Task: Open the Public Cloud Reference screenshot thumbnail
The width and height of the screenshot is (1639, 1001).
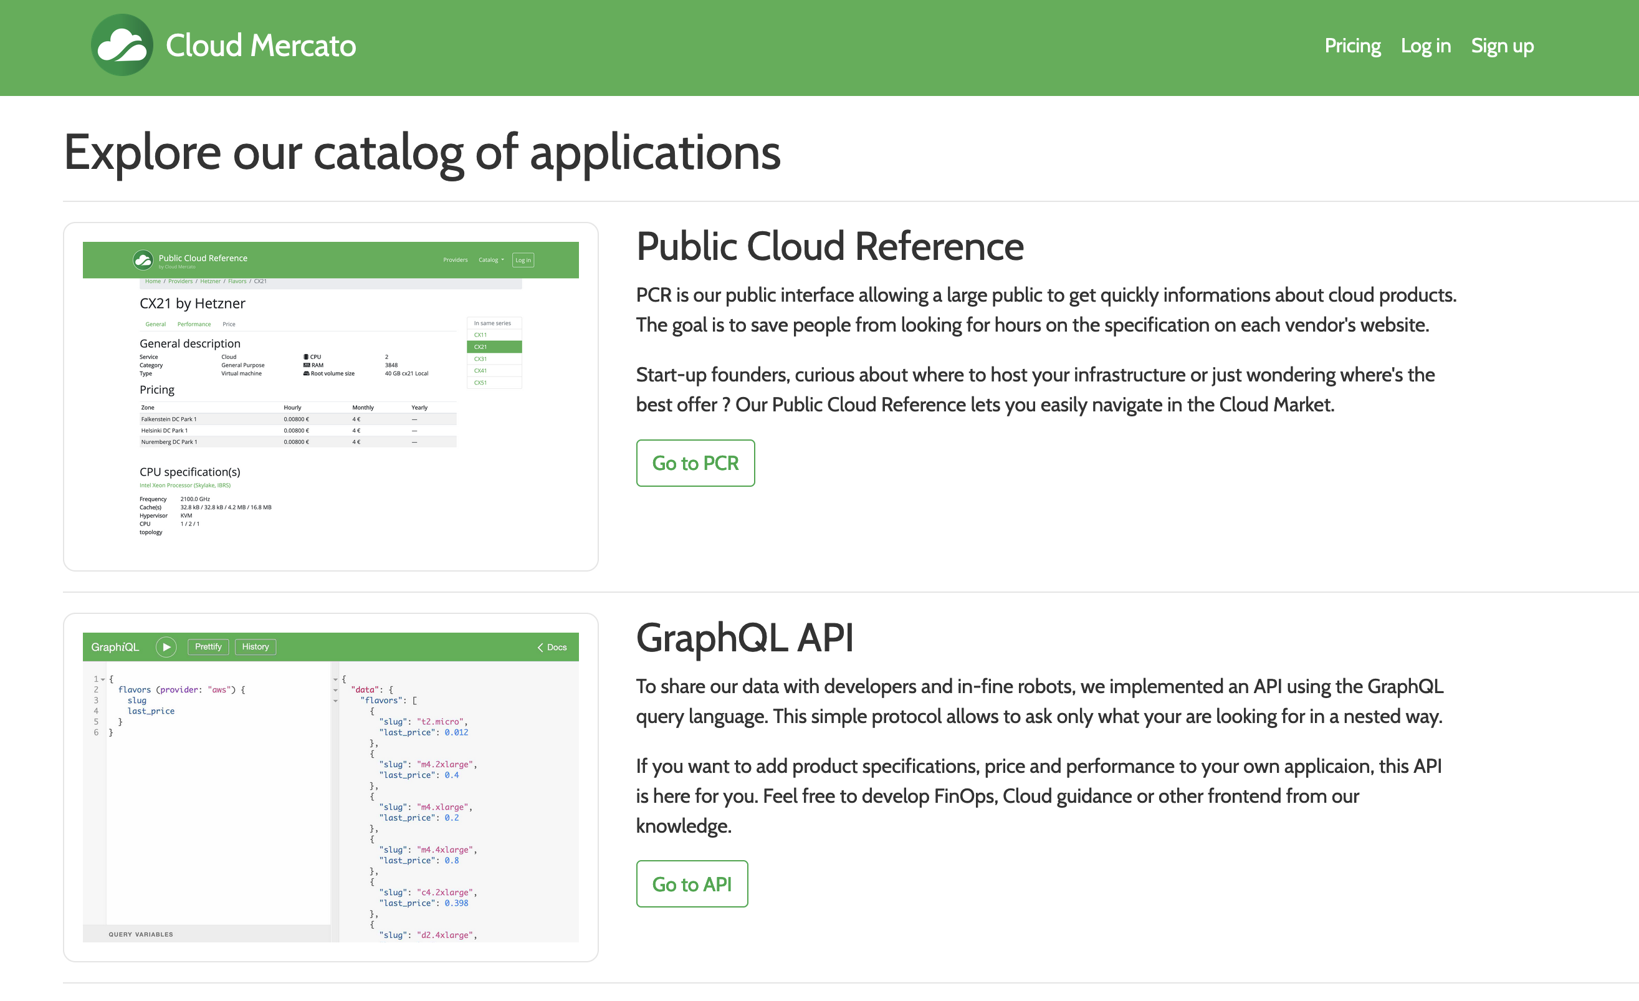Action: pyautogui.click(x=330, y=396)
